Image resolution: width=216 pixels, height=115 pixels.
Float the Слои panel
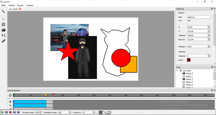212,67
